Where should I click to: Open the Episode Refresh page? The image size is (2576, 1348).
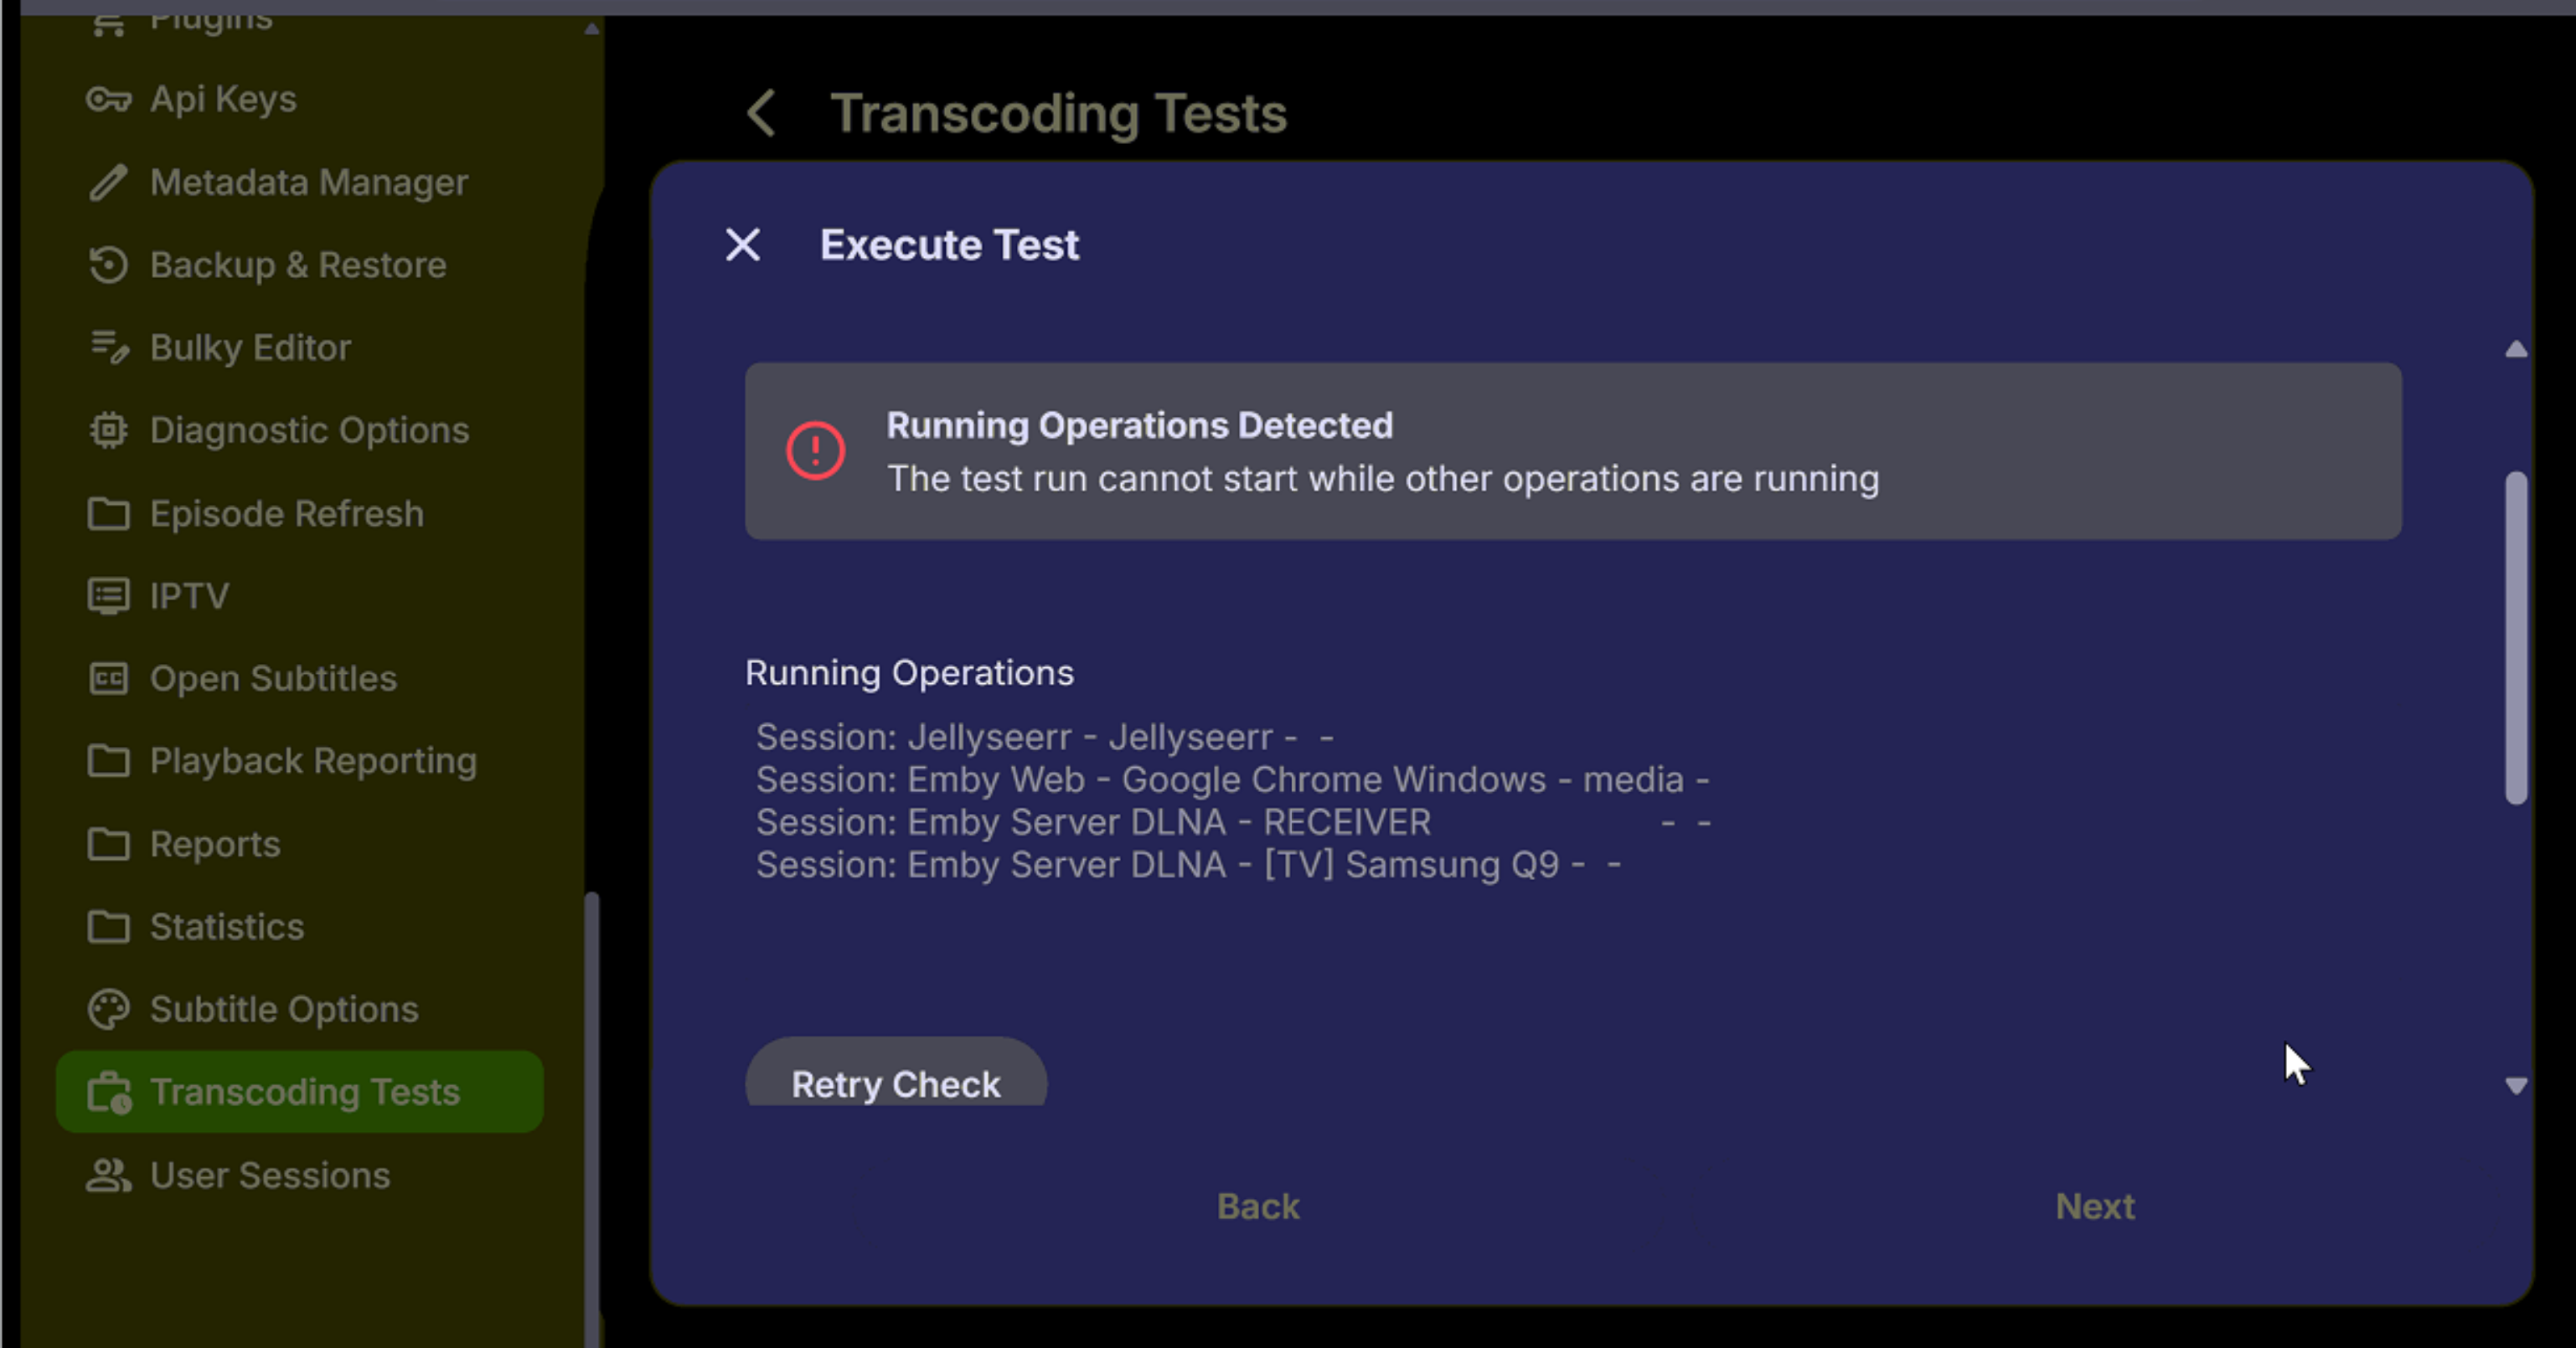[286, 513]
